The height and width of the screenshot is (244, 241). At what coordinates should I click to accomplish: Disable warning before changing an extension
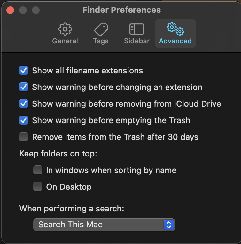[24, 87]
